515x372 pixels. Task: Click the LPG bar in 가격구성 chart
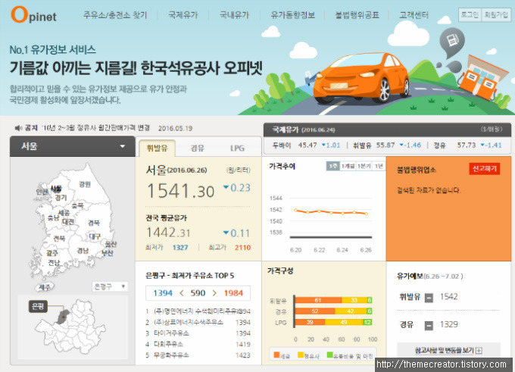[333, 322]
